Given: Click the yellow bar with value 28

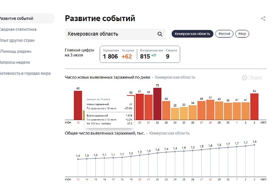Looking at the screenshot, I should click(175, 114).
